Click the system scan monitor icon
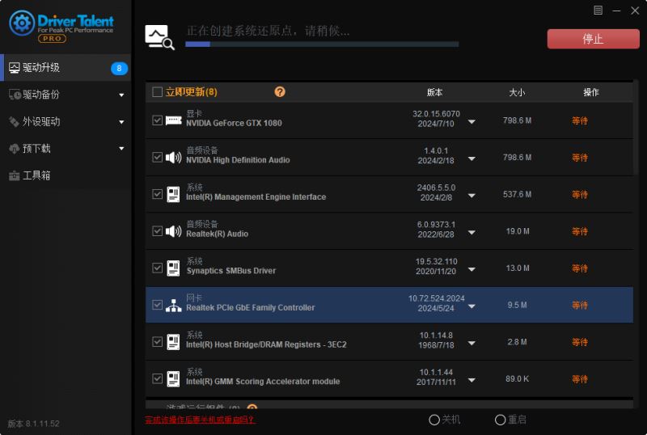647x435 pixels. [x=159, y=37]
